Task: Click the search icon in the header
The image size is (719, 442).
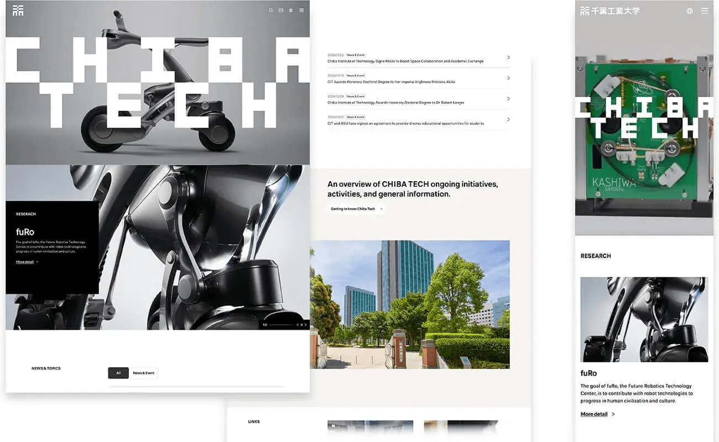Action: [272, 10]
